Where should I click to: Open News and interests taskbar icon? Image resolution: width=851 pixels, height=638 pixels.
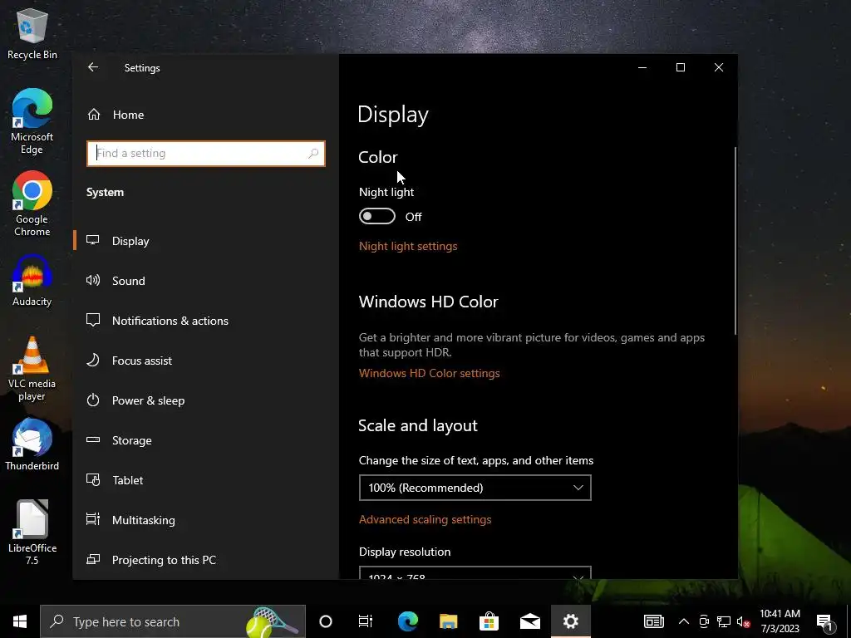[x=654, y=621]
